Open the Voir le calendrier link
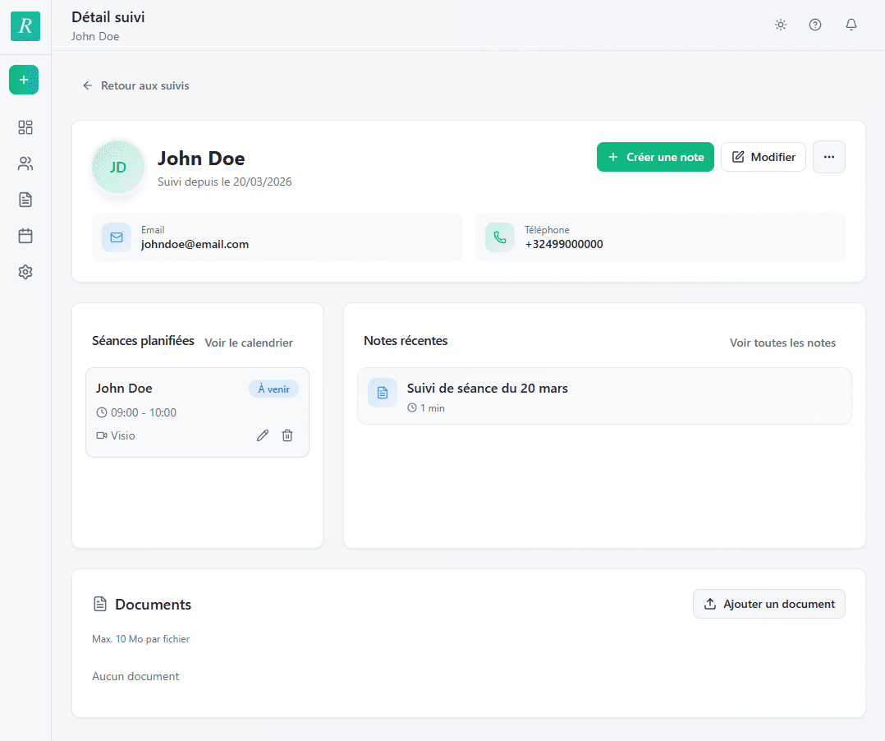 coord(249,343)
